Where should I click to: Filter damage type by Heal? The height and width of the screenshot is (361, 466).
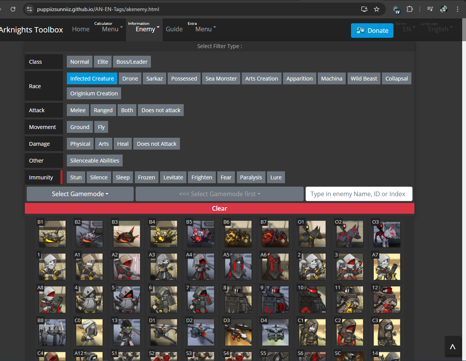tap(123, 144)
